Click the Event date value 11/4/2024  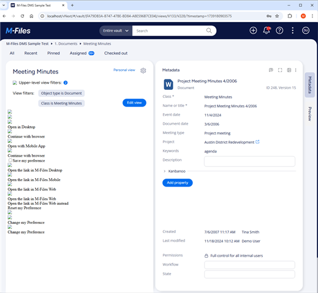(213, 115)
